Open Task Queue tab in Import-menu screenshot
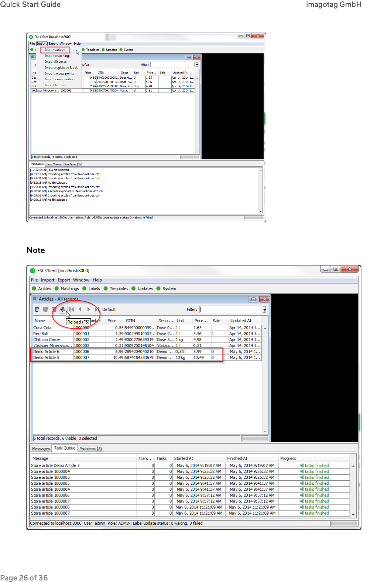 tap(54, 164)
